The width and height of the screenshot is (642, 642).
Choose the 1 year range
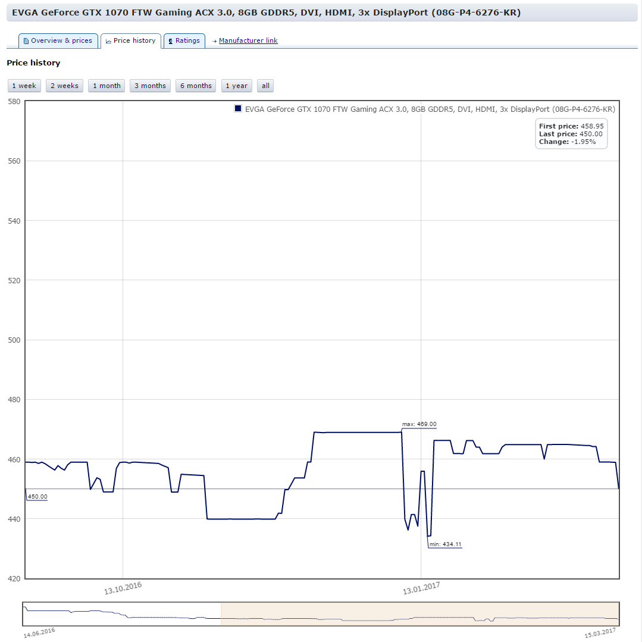237,86
